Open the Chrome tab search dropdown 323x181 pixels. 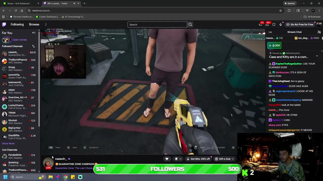pyautogui.click(x=298, y=11)
